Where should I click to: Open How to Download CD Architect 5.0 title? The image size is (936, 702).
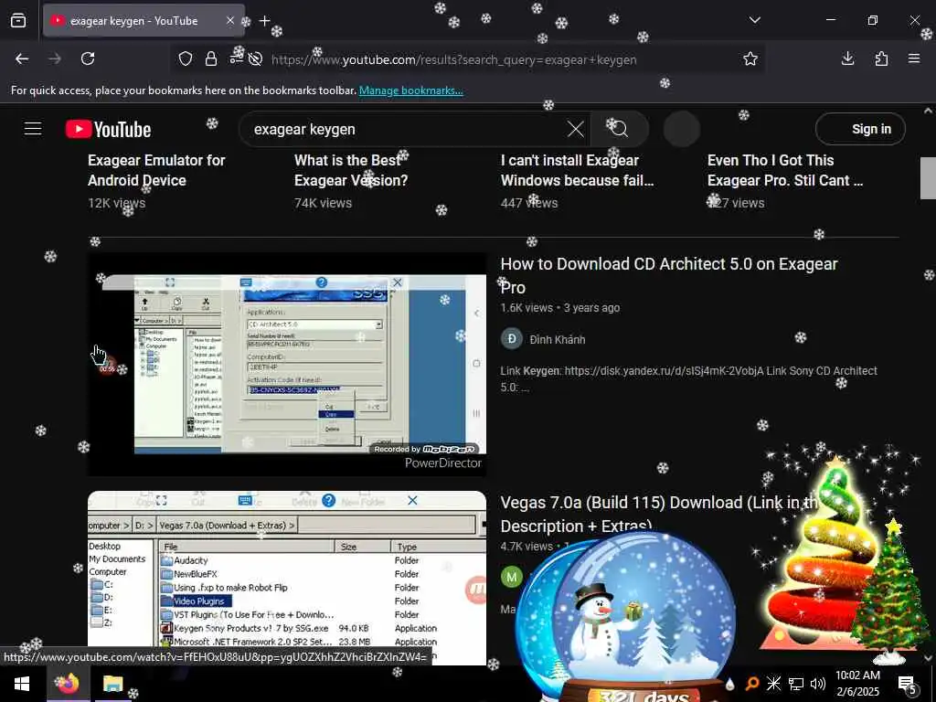(x=668, y=275)
